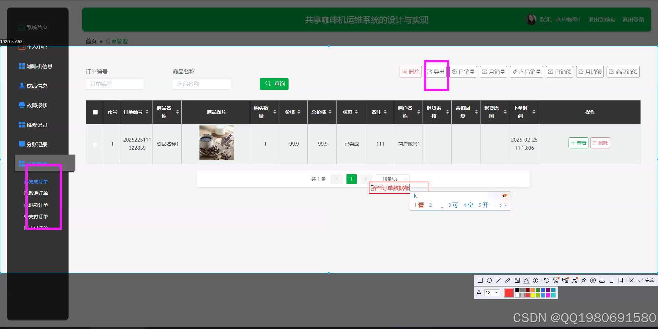Select the mosaic blur tool

tap(517, 280)
